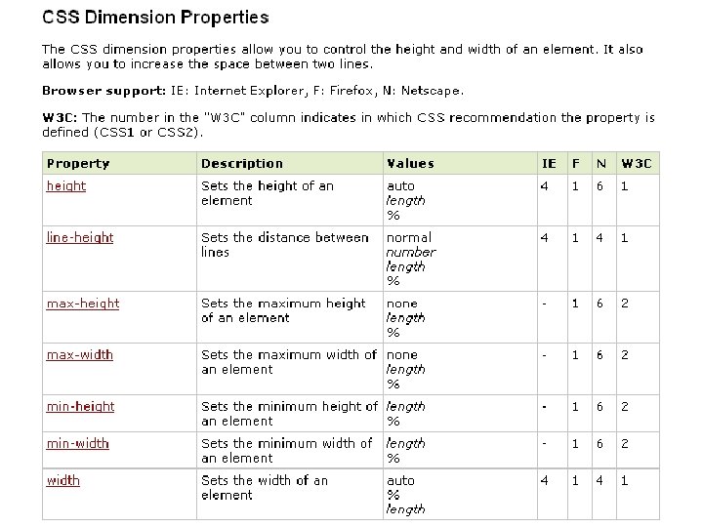This screenshot has height=527, width=703.
Task: Open the 'width' property link in last row
Action: tap(63, 481)
